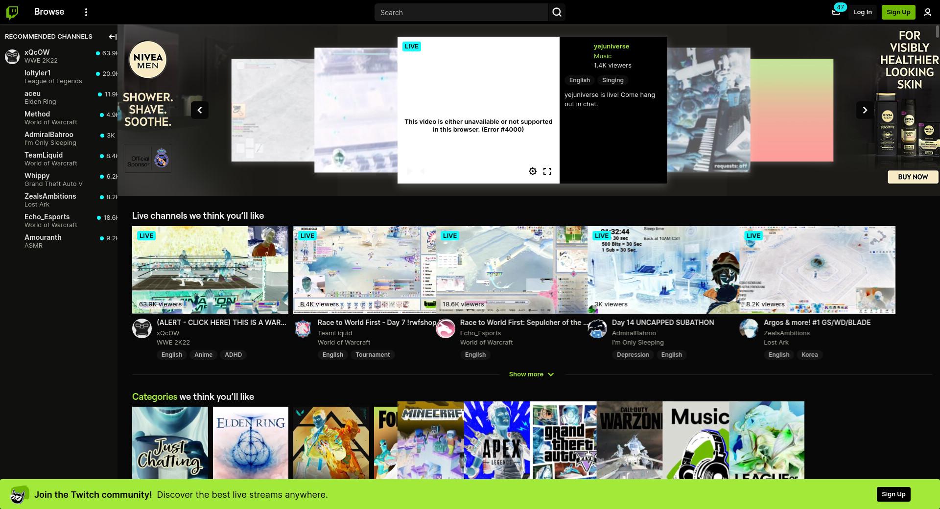Screen dimensions: 940x509
Task: Open Just Chatting category cover
Action: (170, 443)
